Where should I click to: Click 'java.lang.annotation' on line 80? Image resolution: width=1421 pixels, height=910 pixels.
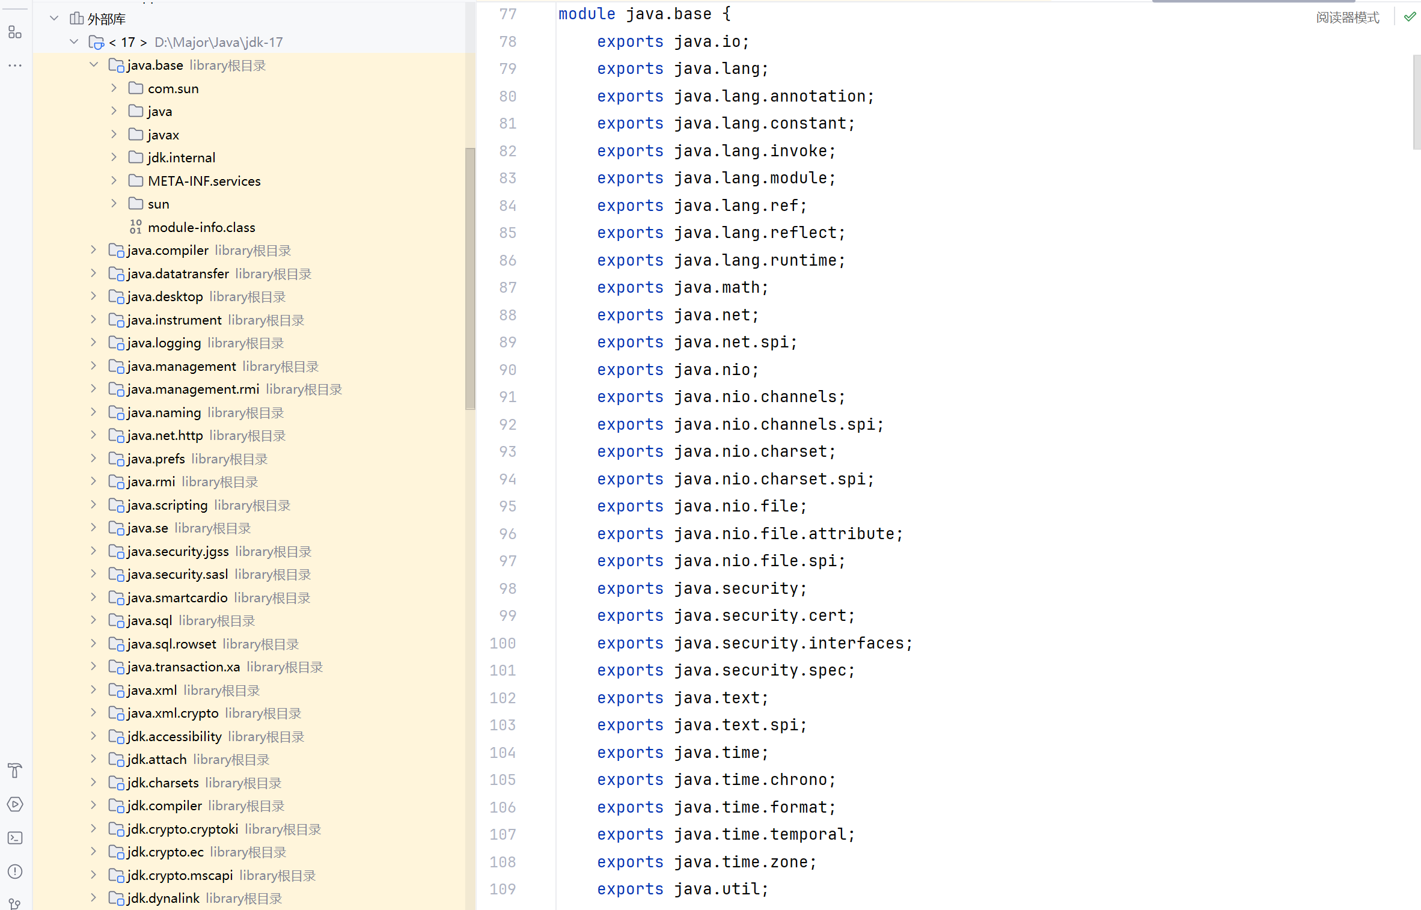coord(769,96)
